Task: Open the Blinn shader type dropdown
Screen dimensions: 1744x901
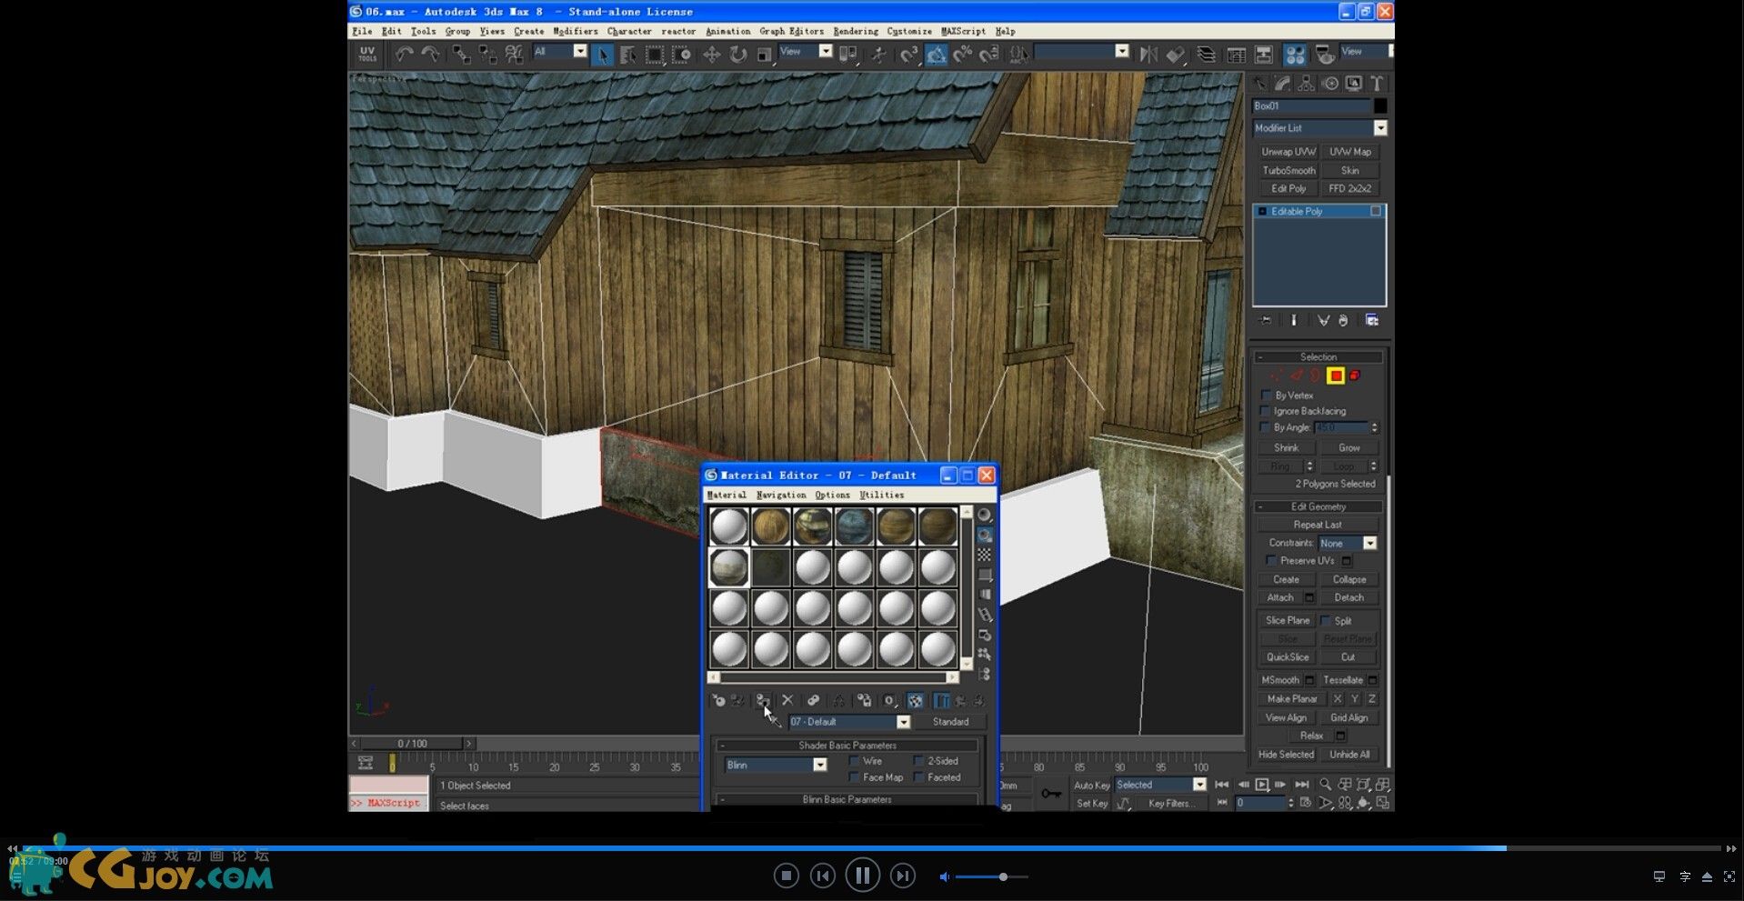Action: point(776,765)
